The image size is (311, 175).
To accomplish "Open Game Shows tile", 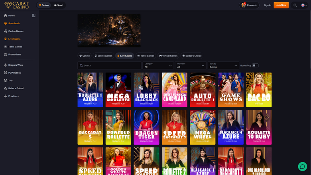I will point(231,90).
